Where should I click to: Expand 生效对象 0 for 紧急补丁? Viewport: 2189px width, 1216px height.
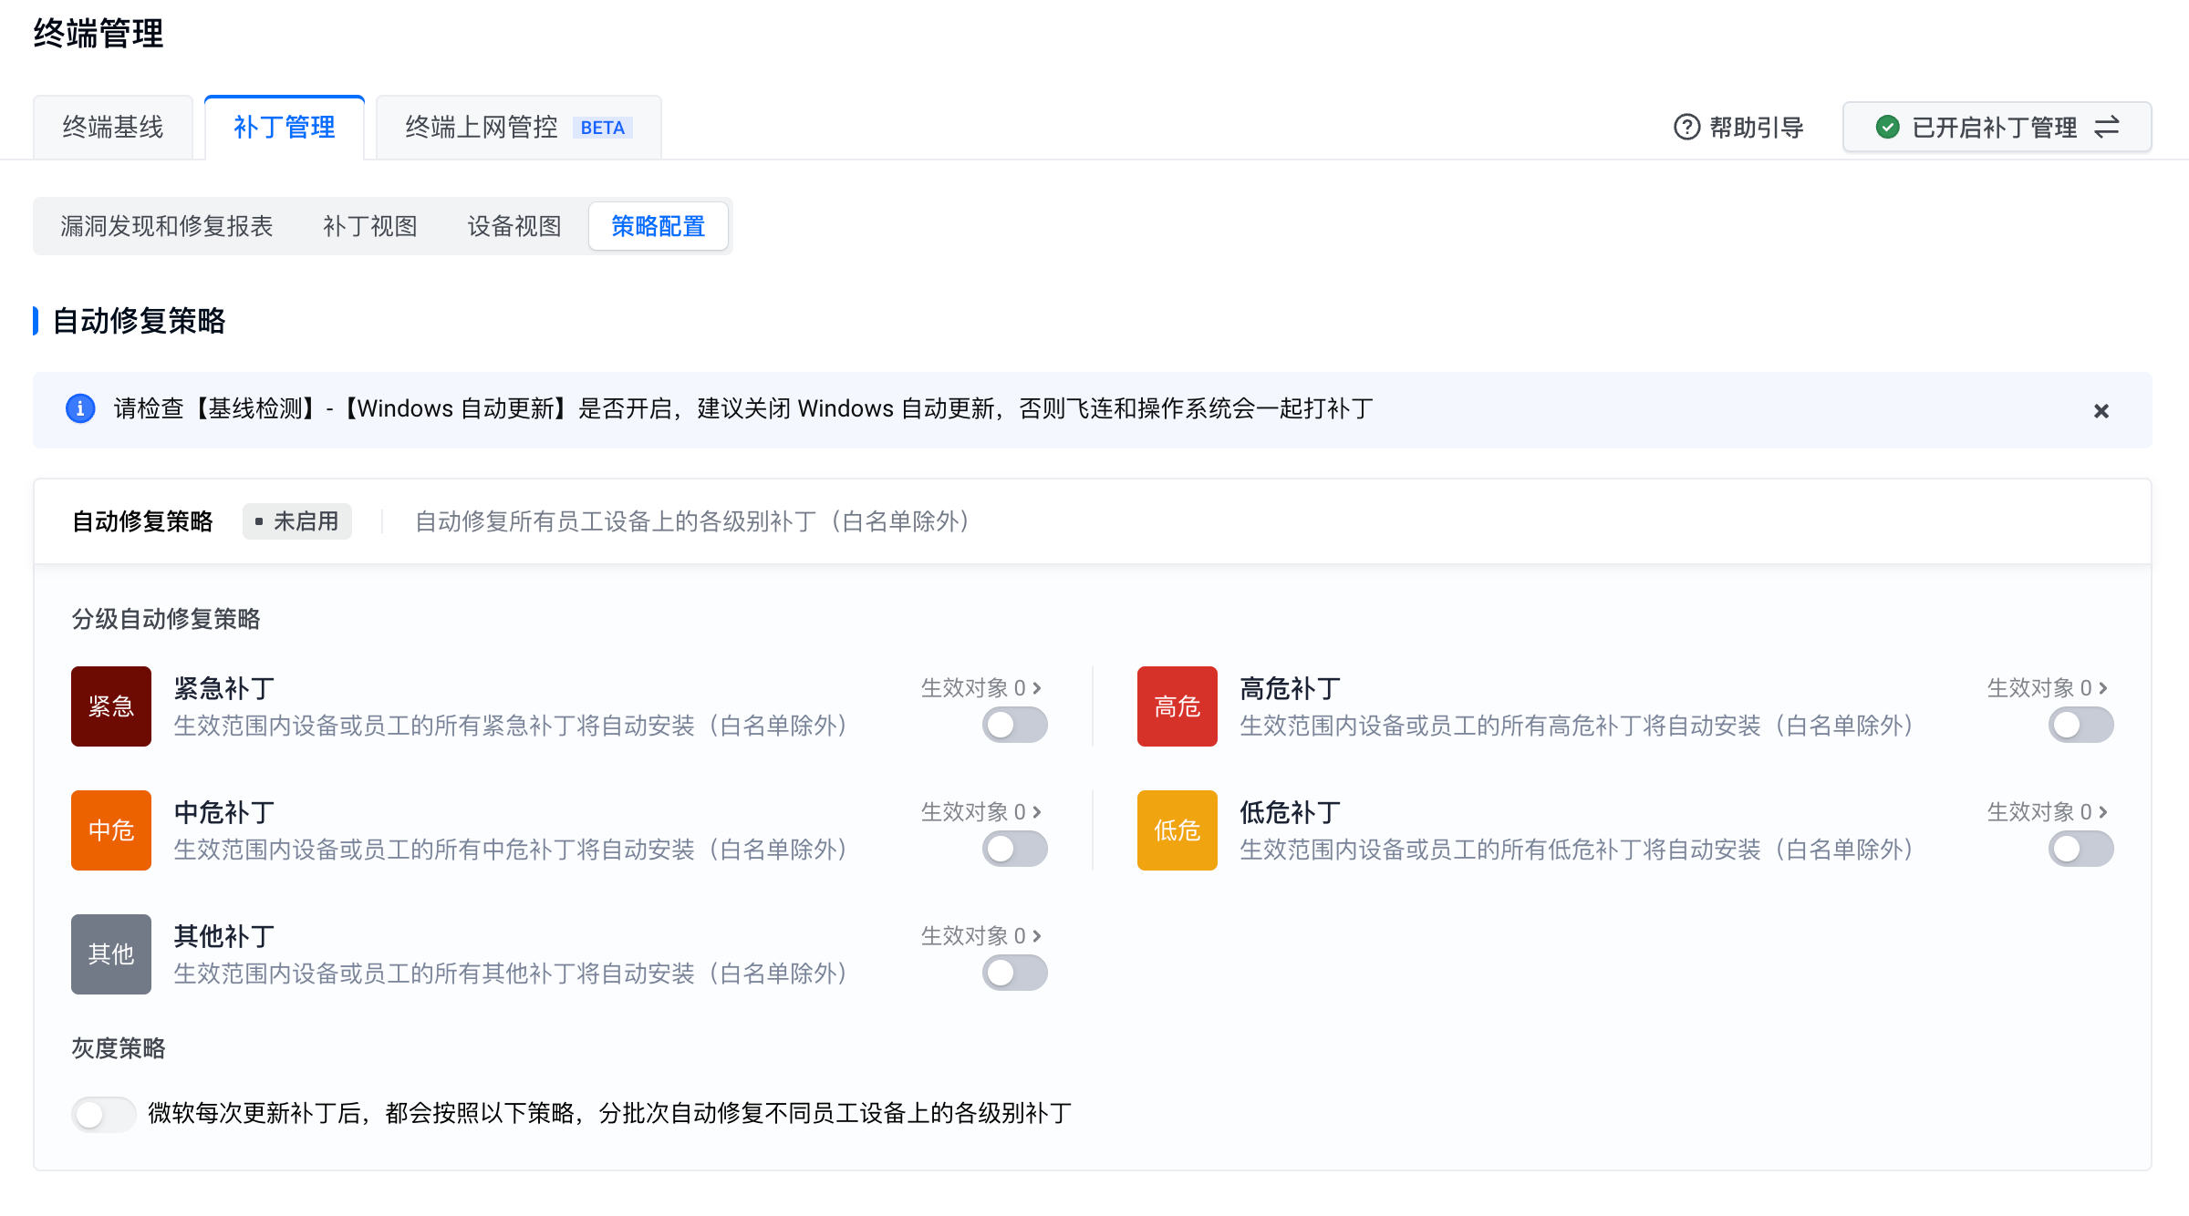(980, 688)
